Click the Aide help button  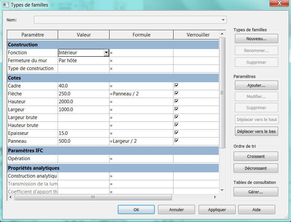(256, 210)
